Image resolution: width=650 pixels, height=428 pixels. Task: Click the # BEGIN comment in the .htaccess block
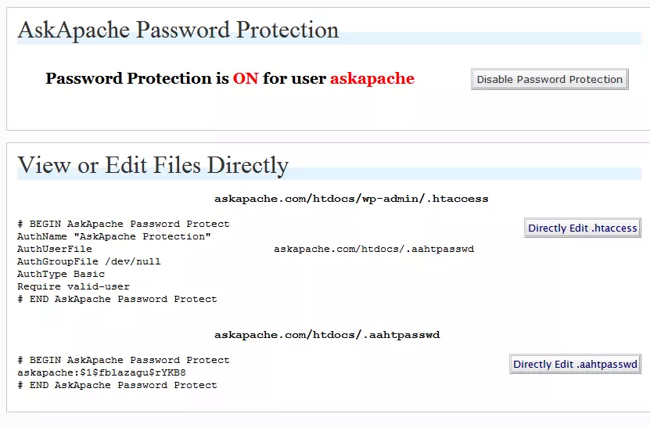pos(124,224)
